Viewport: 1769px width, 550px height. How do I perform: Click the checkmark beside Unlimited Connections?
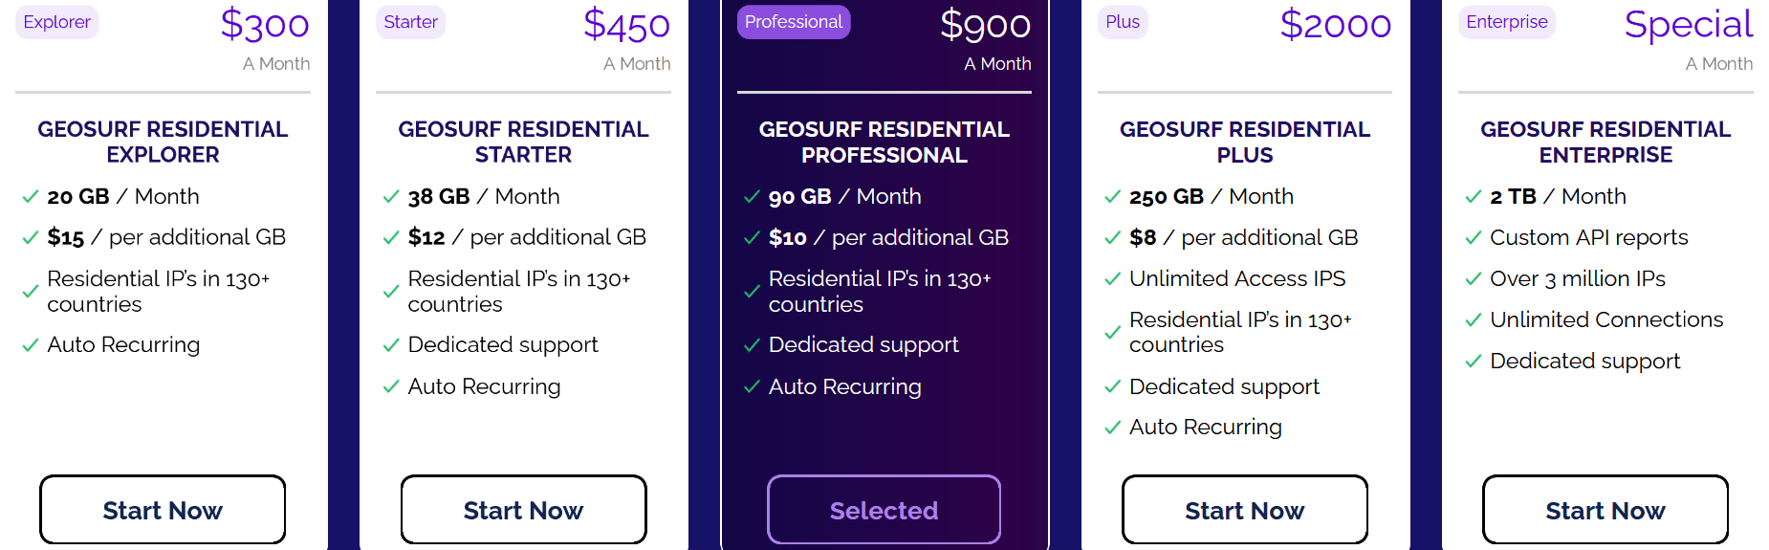pyautogui.click(x=1473, y=320)
